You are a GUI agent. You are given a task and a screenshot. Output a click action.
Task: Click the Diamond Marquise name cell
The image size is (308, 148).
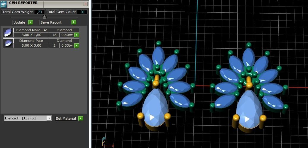coord(31,30)
